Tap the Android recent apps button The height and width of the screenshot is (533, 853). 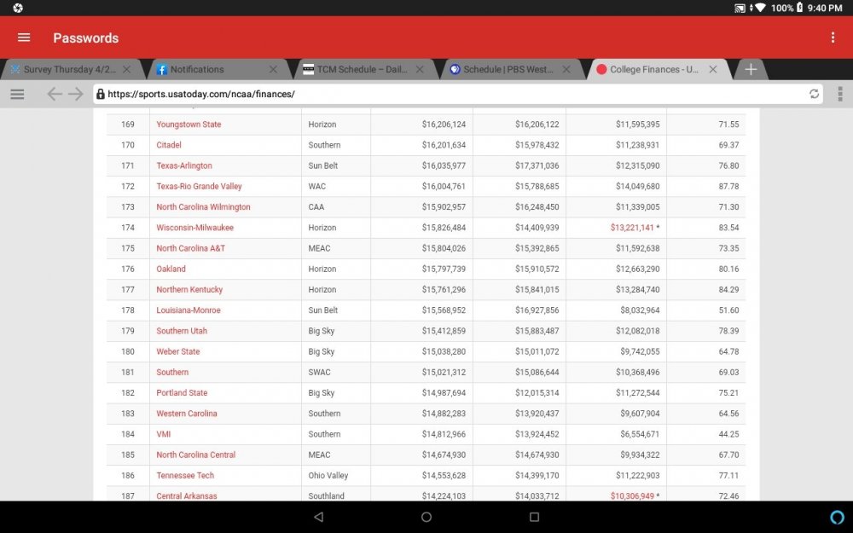click(x=534, y=517)
